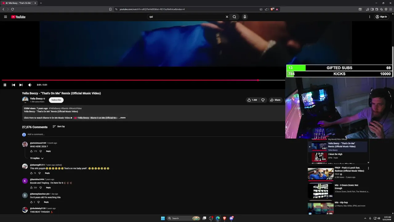Go back in browser history
The image size is (394, 222).
click(x=3, y=9)
